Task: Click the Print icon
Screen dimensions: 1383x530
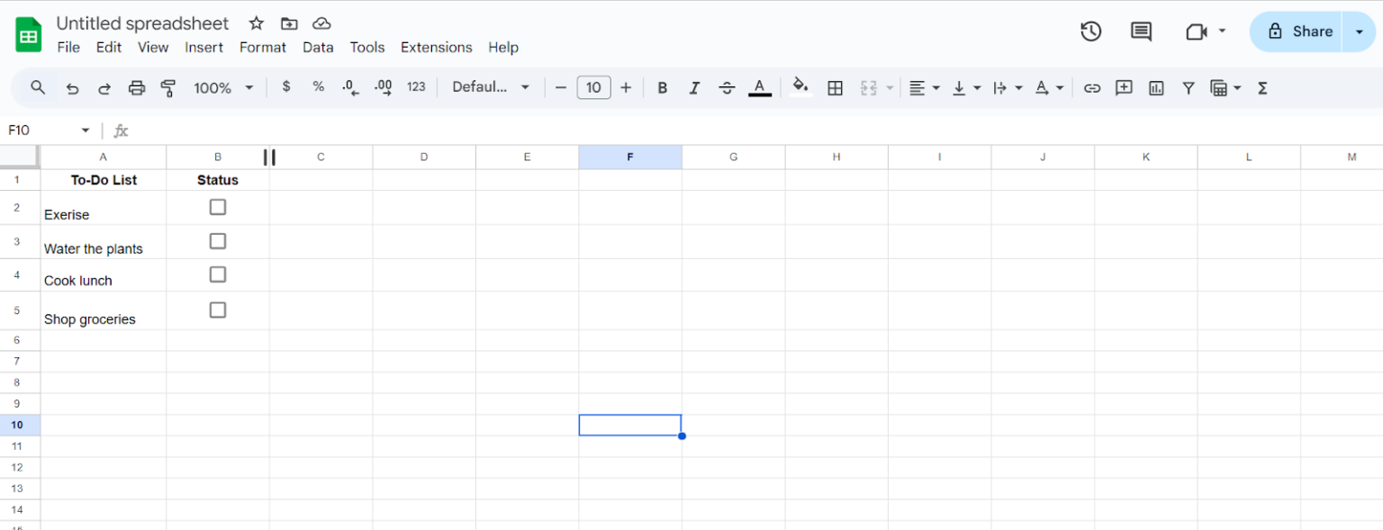Action: [136, 87]
